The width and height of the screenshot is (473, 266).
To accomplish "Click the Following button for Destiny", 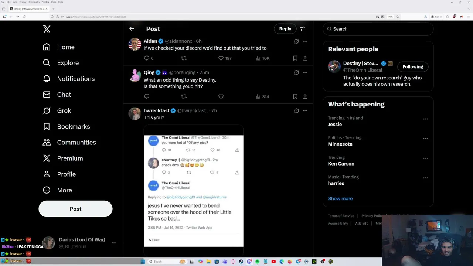I will click(413, 67).
